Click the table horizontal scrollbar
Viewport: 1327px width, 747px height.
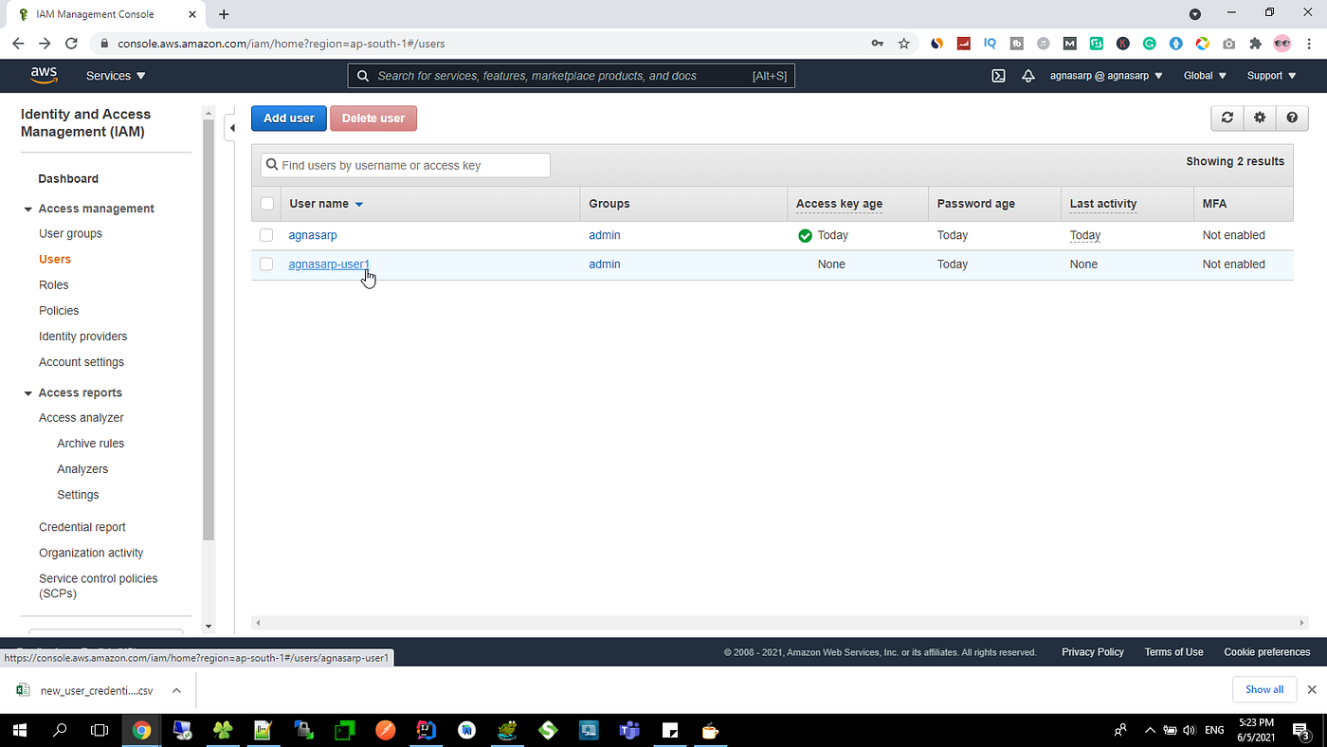[779, 623]
